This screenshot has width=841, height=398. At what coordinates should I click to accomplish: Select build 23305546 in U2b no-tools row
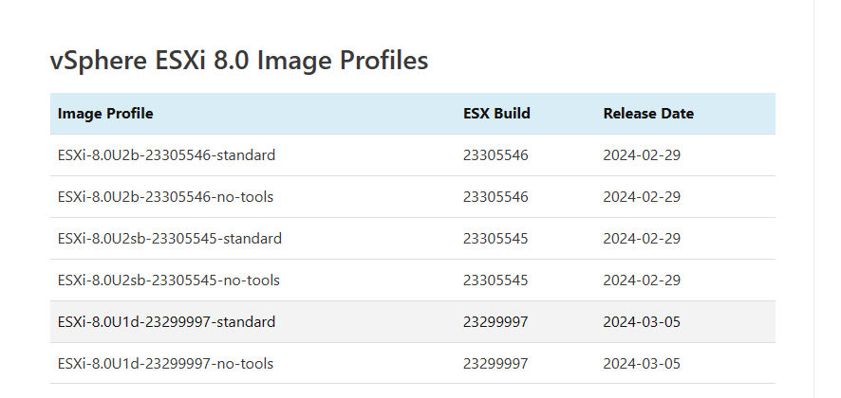(x=495, y=197)
